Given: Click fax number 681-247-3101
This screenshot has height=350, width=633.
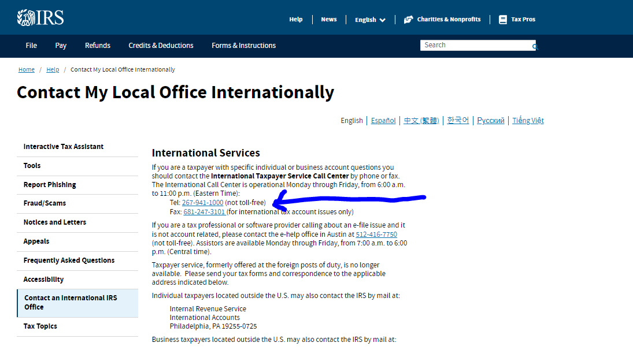Looking at the screenshot, I should click(204, 212).
